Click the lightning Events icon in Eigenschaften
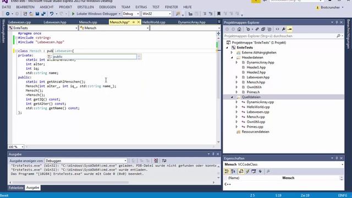Screen dimensions: 352x198 tap(248, 171)
